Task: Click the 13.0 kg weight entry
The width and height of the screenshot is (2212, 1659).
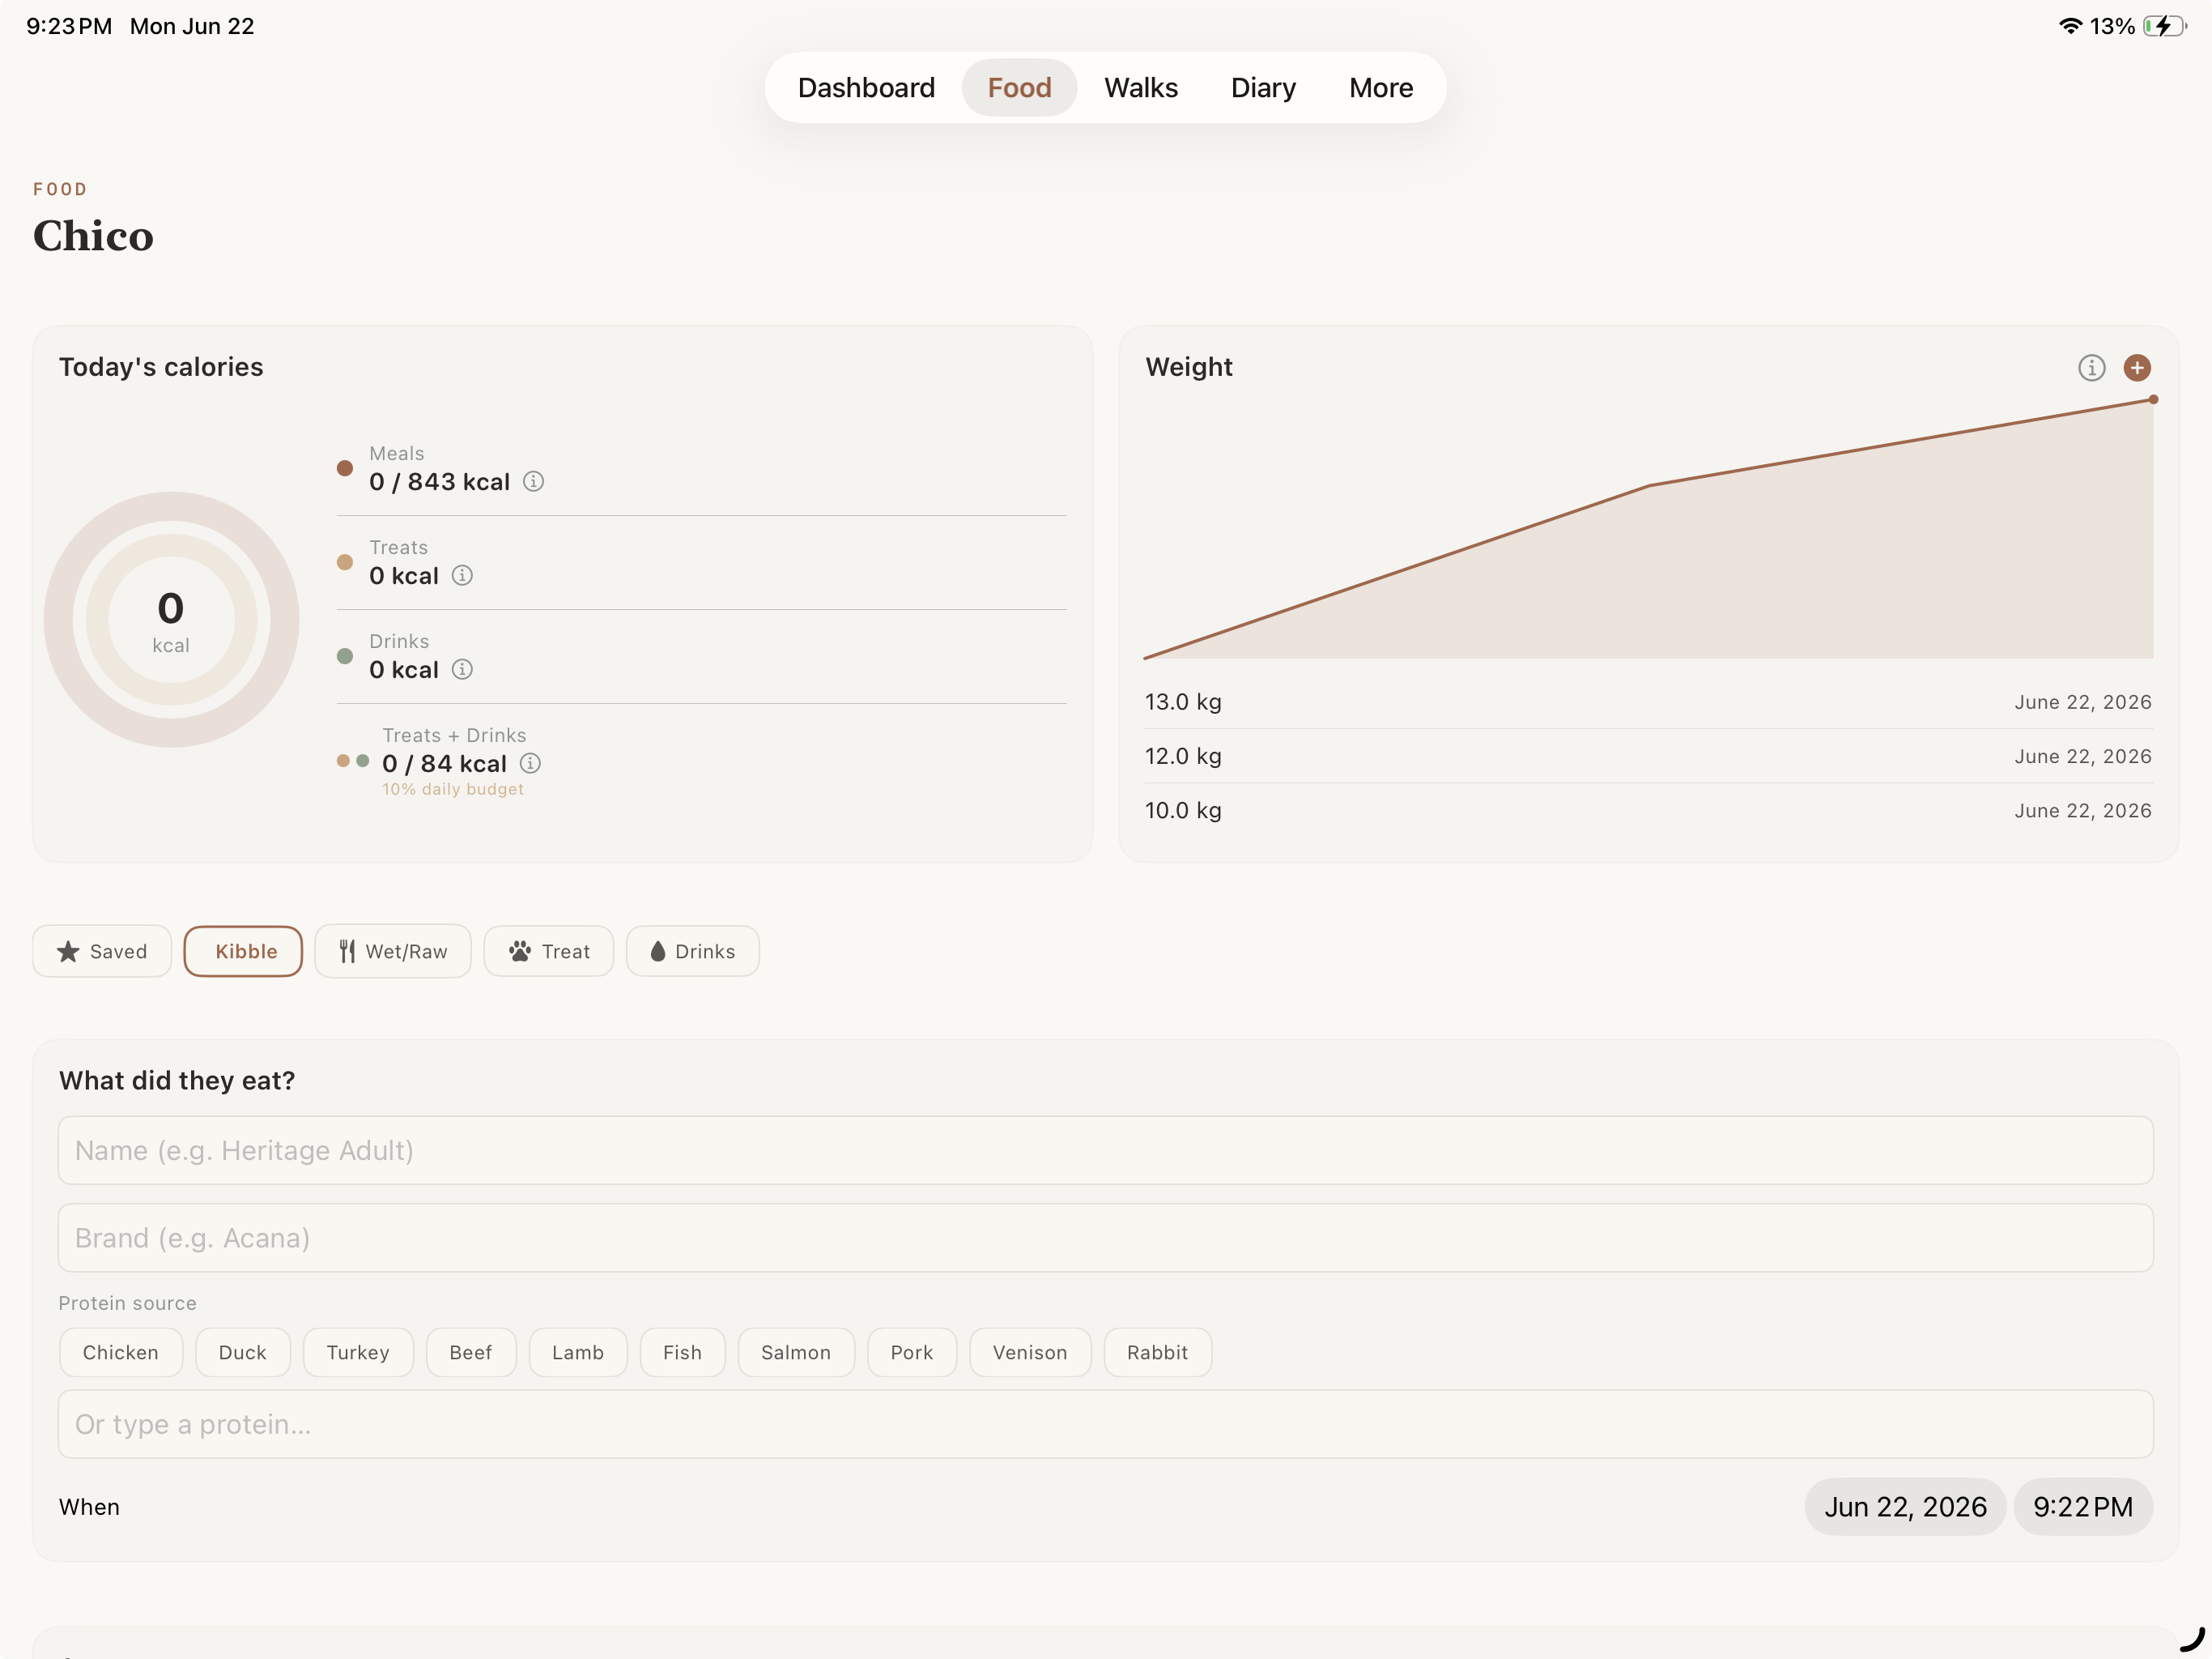Action: (x=1648, y=702)
